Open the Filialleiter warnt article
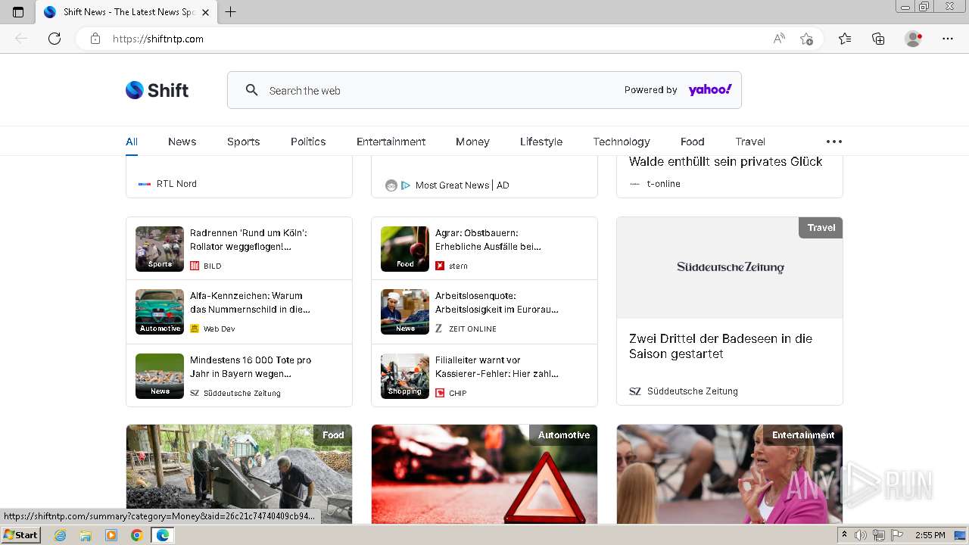Image resolution: width=969 pixels, height=545 pixels. [x=497, y=367]
